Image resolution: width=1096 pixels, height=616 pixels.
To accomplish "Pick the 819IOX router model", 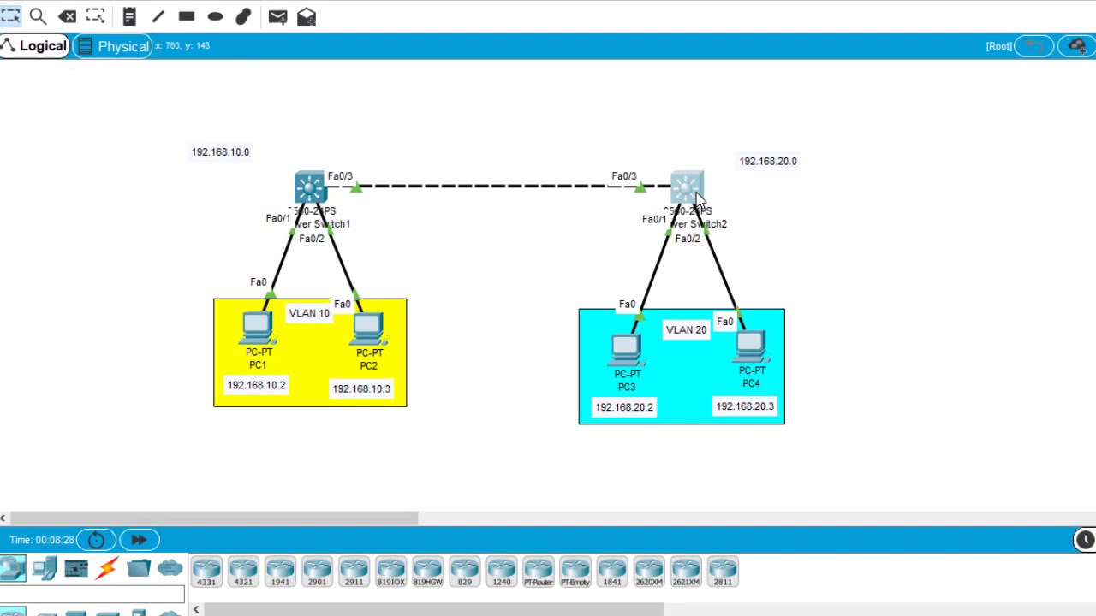I will 390,572.
